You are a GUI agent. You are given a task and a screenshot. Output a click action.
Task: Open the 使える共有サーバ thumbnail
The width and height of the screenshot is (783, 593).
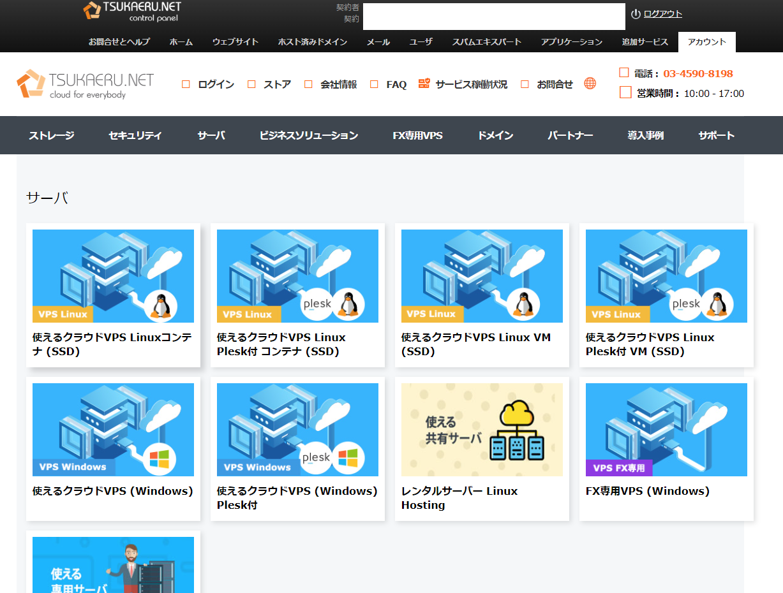tap(482, 430)
